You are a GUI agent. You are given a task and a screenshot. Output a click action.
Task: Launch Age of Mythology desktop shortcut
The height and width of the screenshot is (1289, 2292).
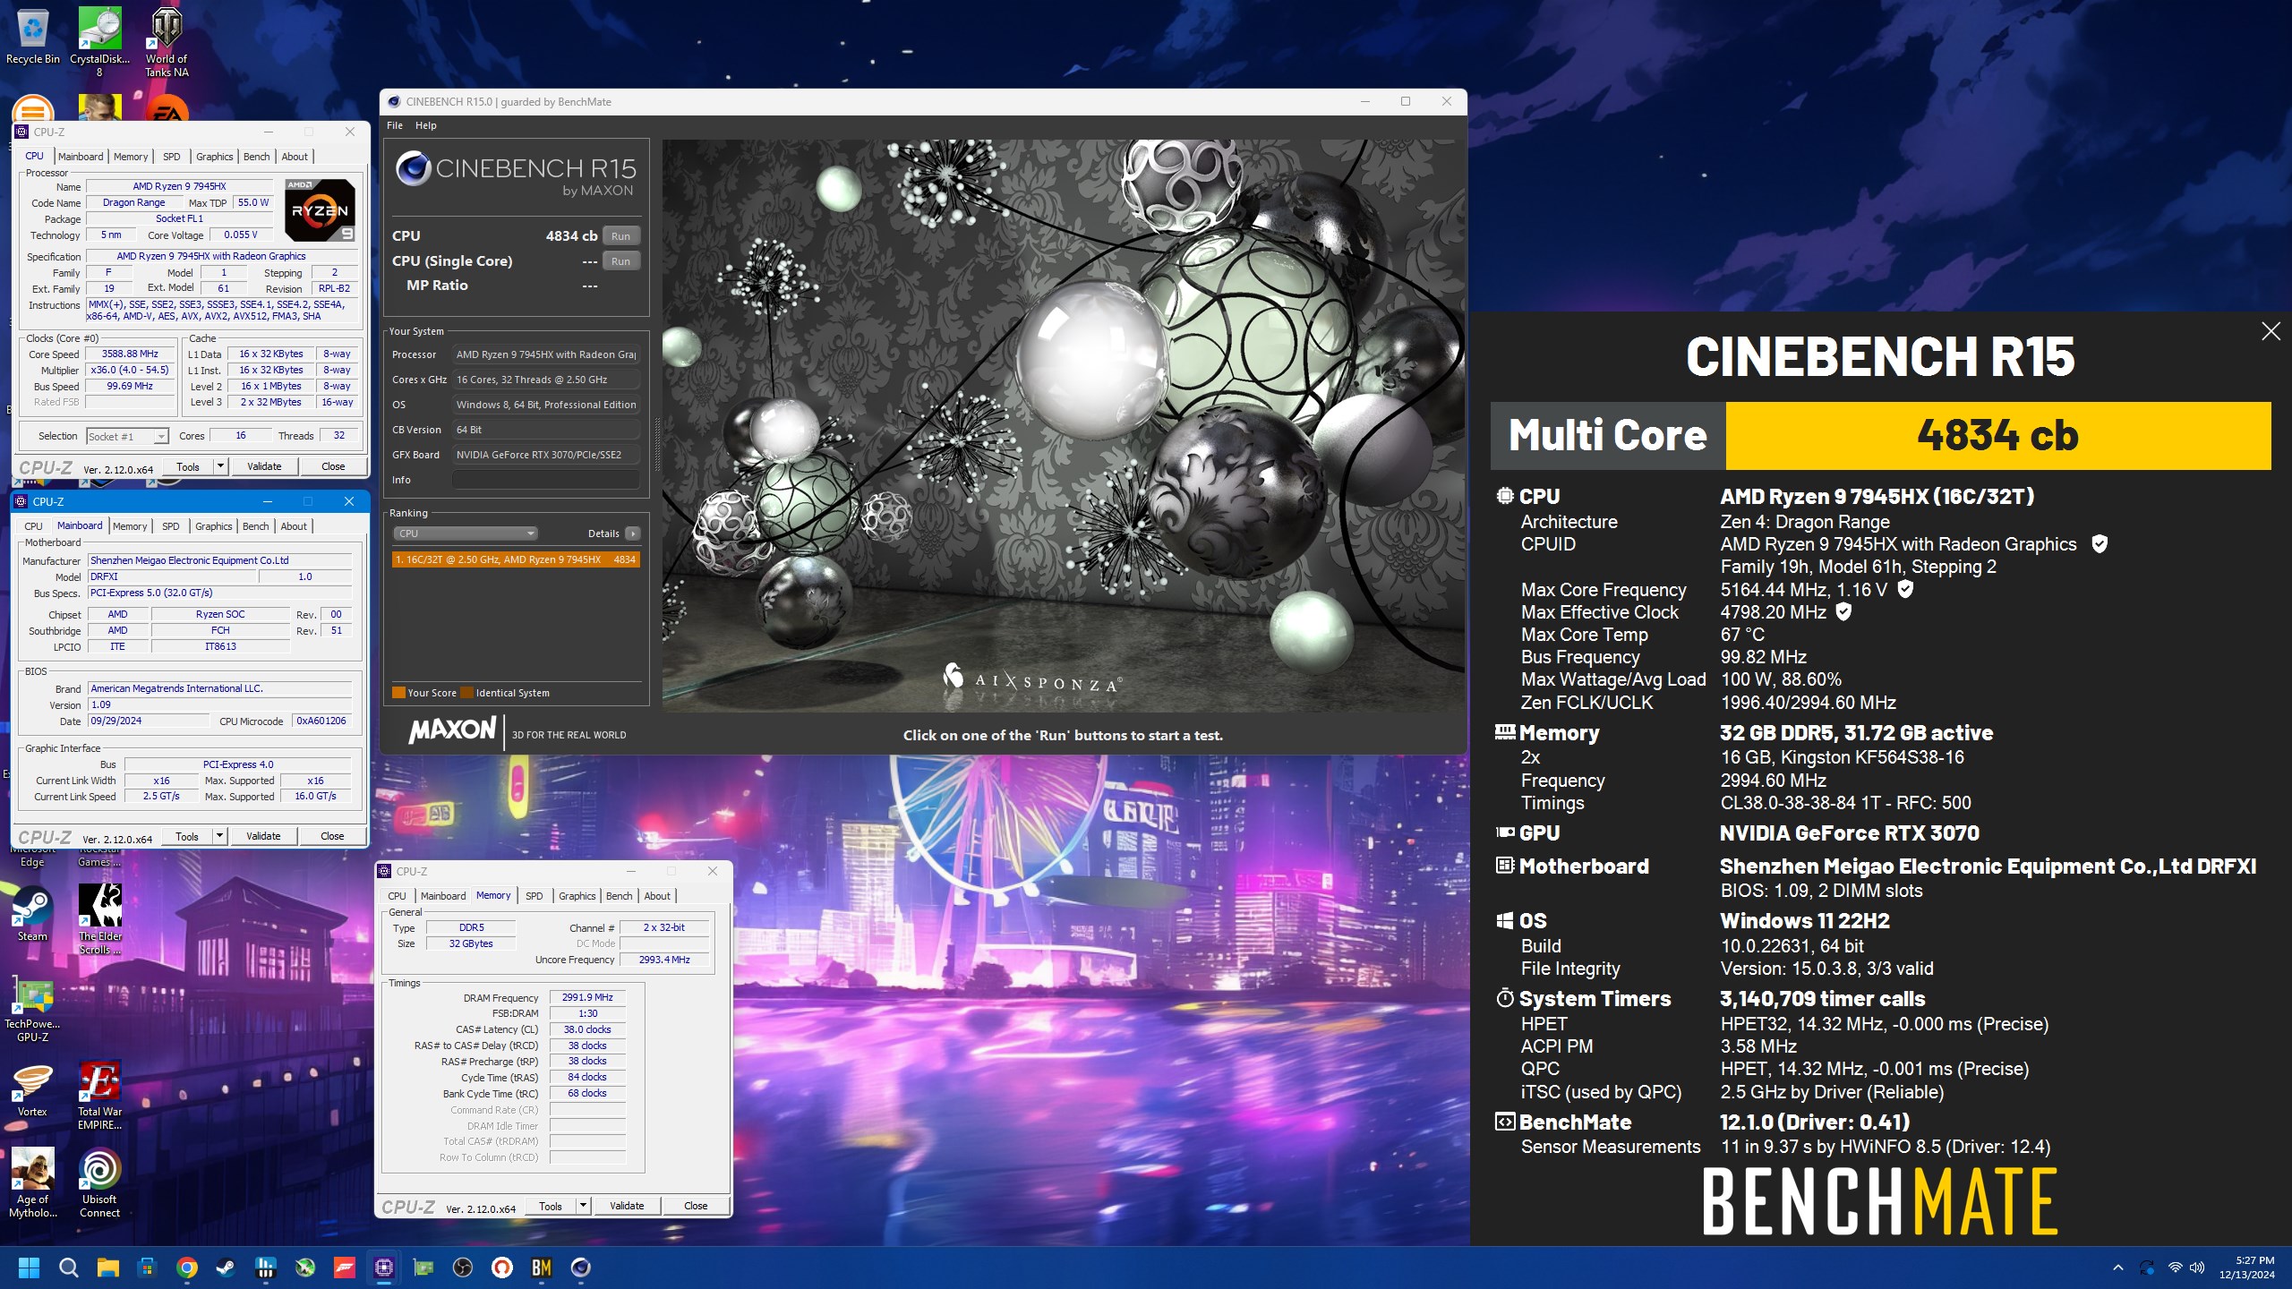coord(32,1183)
